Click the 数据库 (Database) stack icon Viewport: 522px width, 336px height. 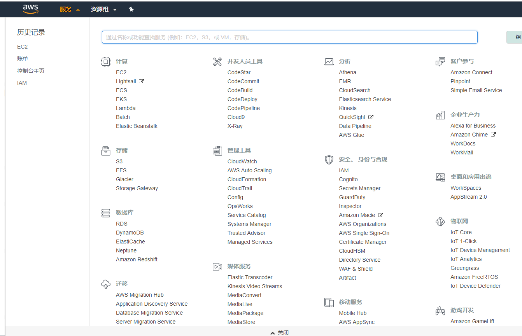106,213
